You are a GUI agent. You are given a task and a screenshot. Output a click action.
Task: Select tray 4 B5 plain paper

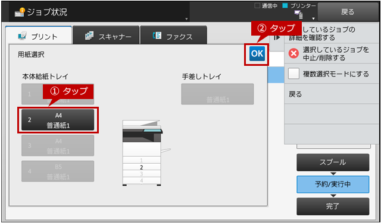tap(58, 171)
